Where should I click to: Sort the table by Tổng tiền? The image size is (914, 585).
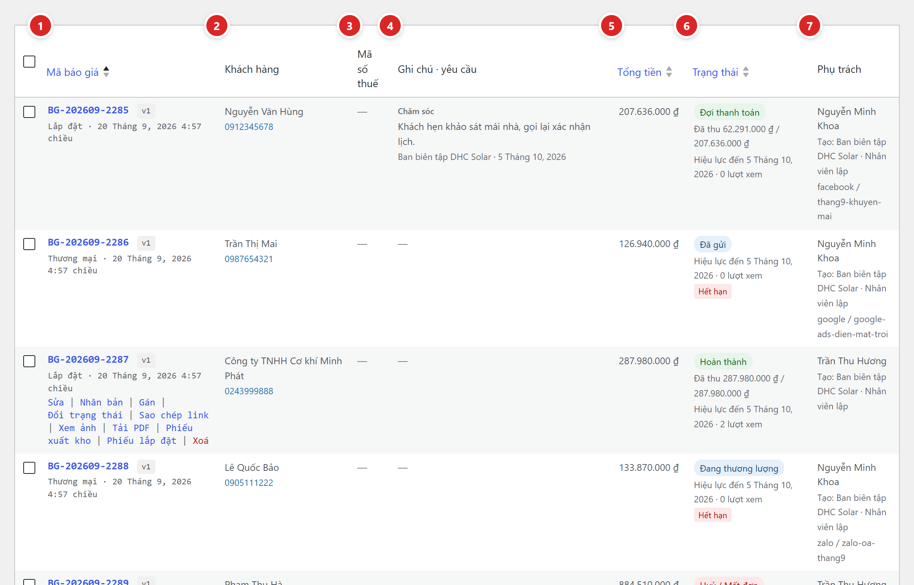click(x=639, y=72)
